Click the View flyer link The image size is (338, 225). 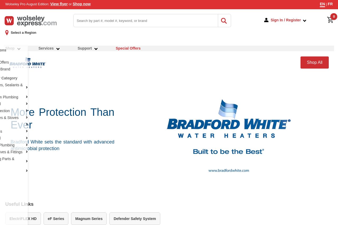(59, 4)
